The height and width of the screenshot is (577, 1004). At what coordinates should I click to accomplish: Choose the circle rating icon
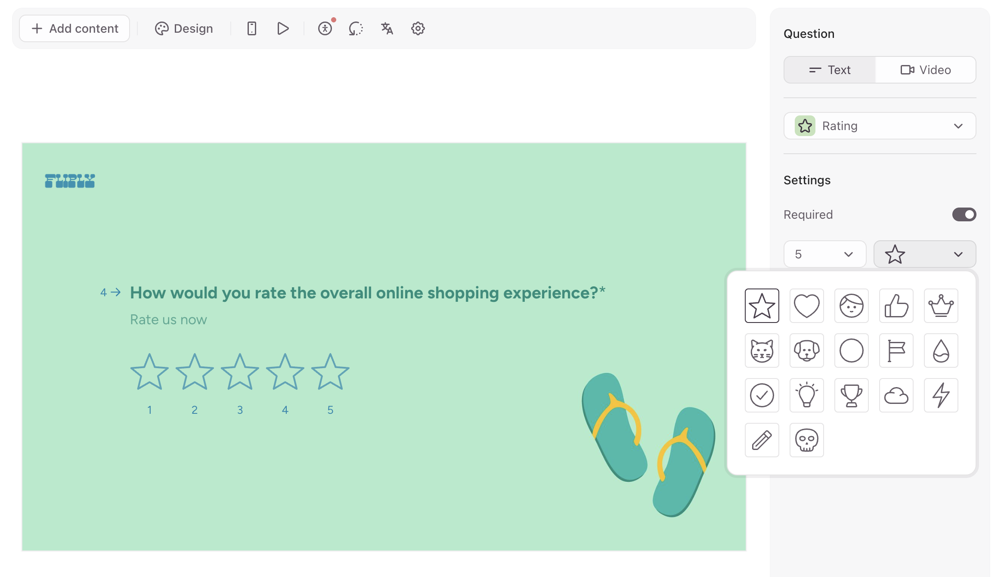point(851,351)
